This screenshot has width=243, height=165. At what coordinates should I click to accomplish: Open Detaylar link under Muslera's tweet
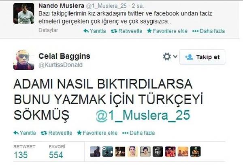pos(48,30)
